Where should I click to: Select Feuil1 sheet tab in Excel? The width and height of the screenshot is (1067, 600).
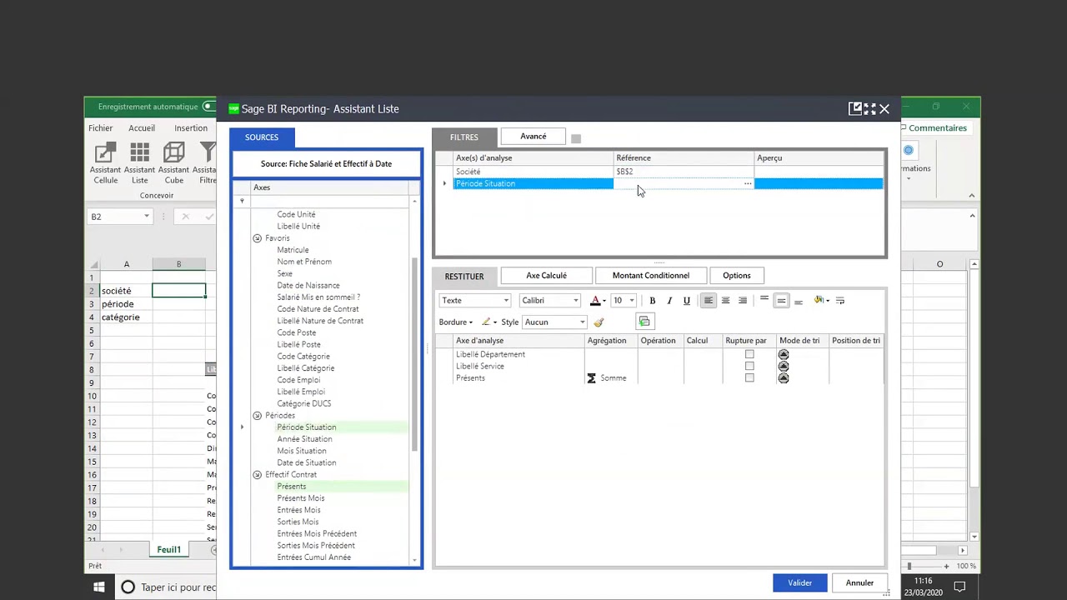click(x=169, y=550)
